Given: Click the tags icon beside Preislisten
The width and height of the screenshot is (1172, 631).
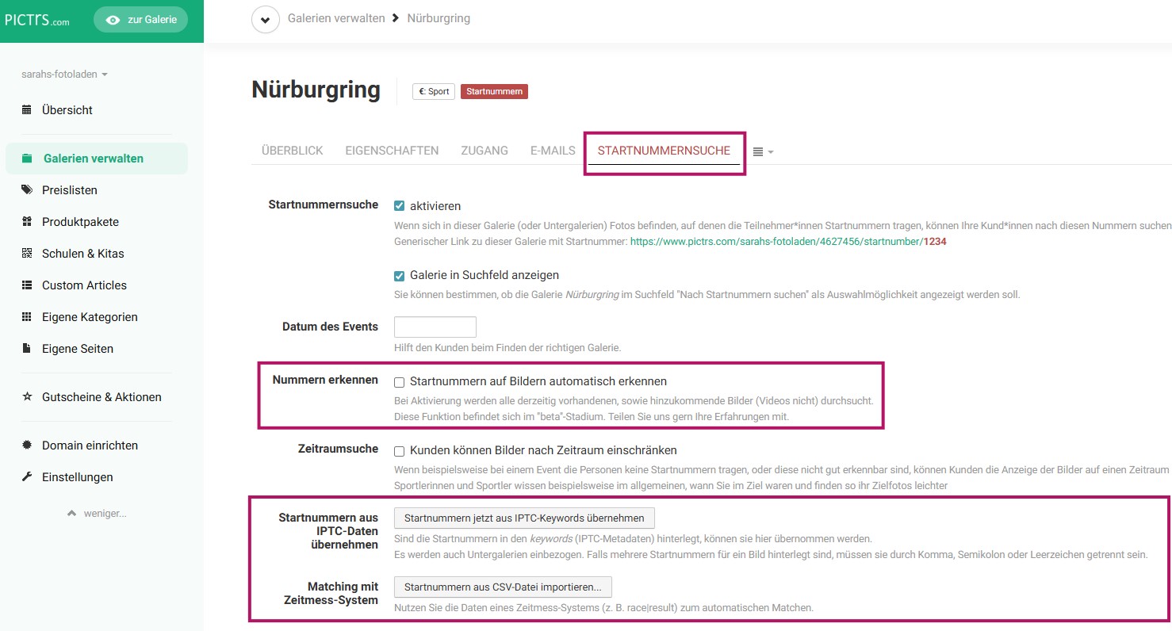Looking at the screenshot, I should [27, 190].
